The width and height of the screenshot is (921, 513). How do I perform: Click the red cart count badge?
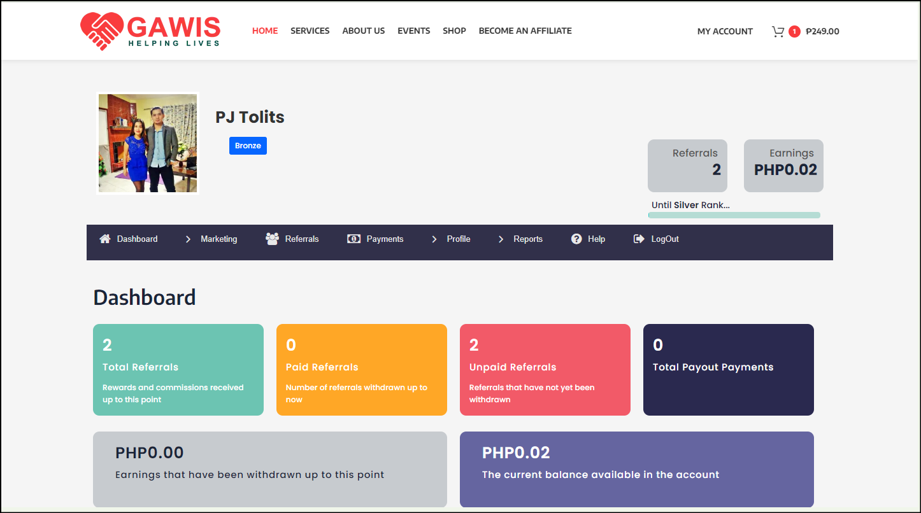coord(794,31)
